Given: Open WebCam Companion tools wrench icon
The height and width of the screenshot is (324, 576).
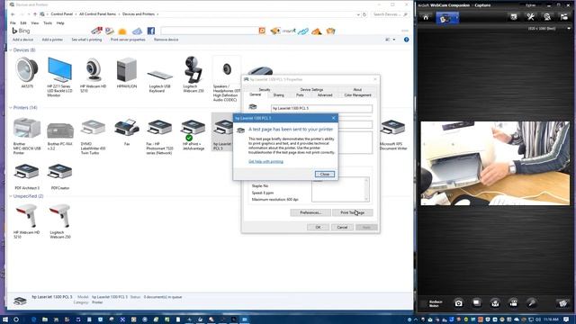Looking at the screenshot, I should (530, 16).
